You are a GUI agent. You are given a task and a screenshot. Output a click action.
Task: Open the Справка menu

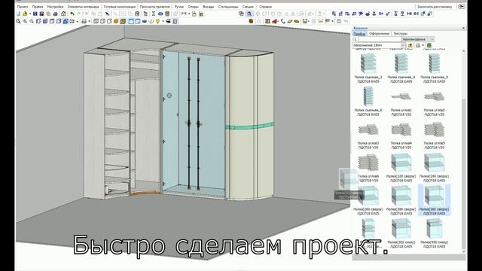pos(265,7)
